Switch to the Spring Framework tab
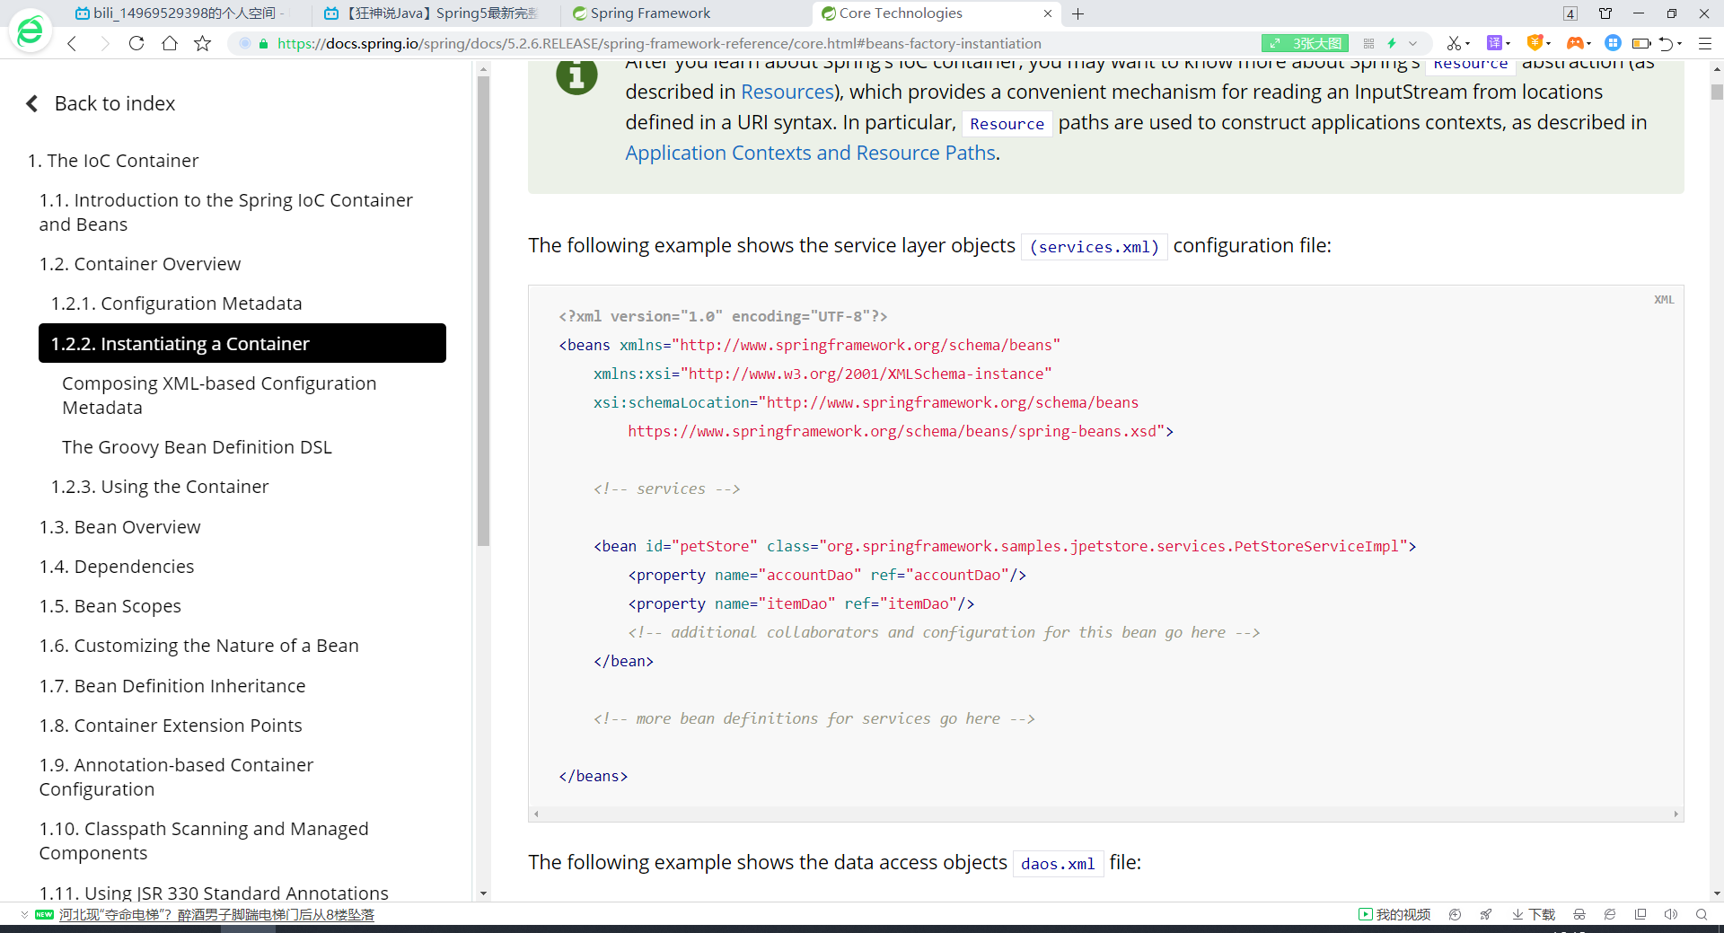The image size is (1724, 933). pos(649,13)
